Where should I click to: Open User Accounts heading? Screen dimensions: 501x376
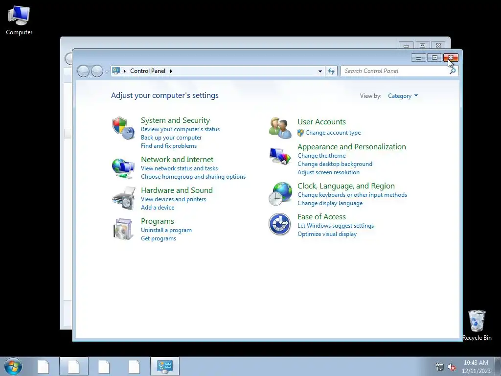pyautogui.click(x=321, y=122)
